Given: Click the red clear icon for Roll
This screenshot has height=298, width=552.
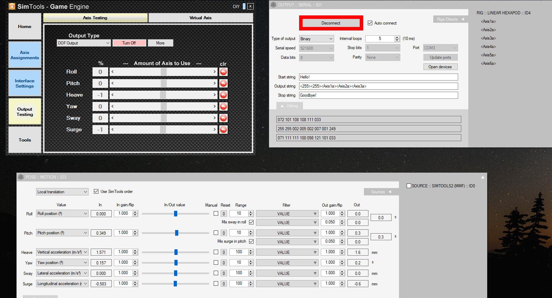Looking at the screenshot, I should pos(223,72).
